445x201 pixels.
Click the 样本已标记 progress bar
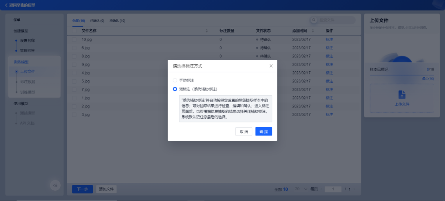tap(402, 75)
